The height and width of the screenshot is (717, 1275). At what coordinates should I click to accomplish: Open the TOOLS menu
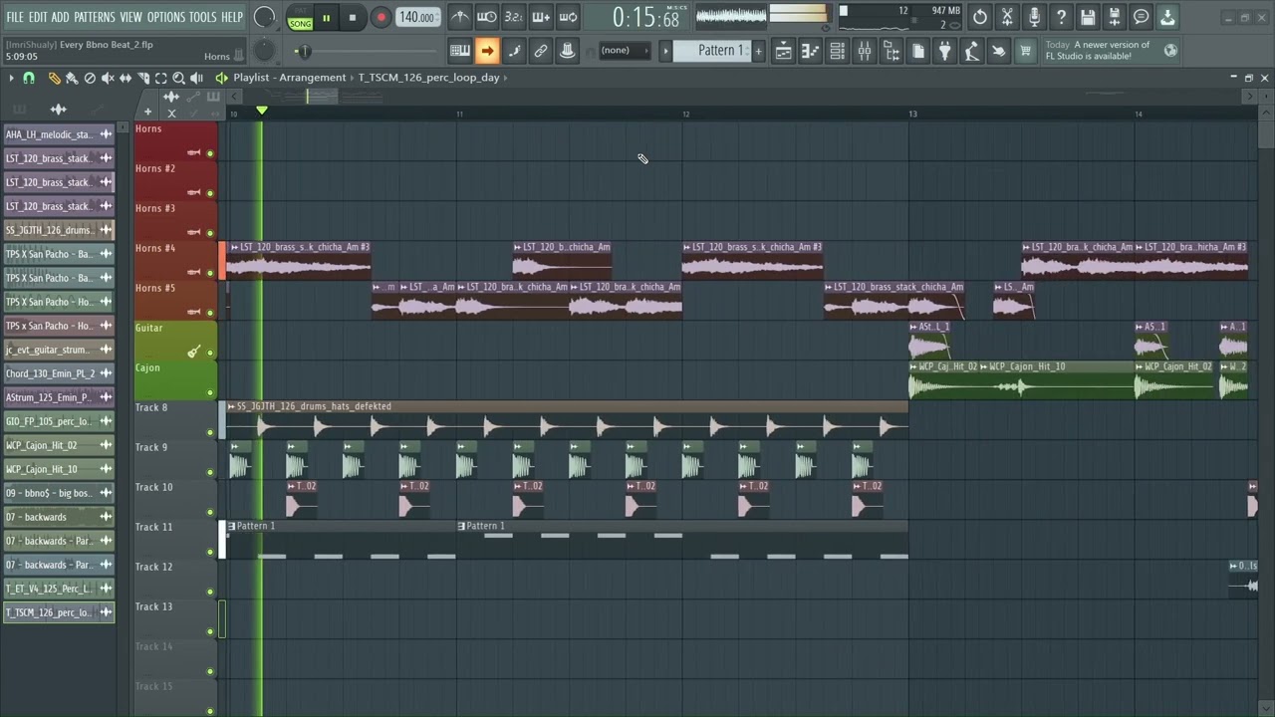click(203, 17)
